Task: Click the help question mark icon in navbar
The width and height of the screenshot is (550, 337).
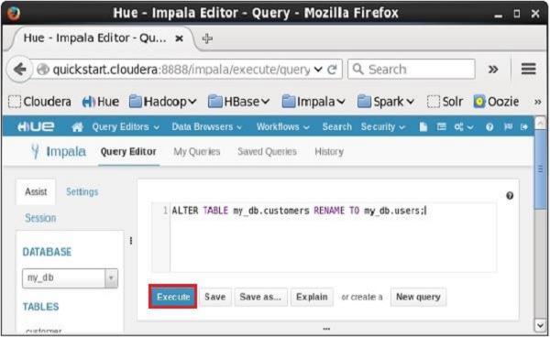Action: (x=489, y=126)
